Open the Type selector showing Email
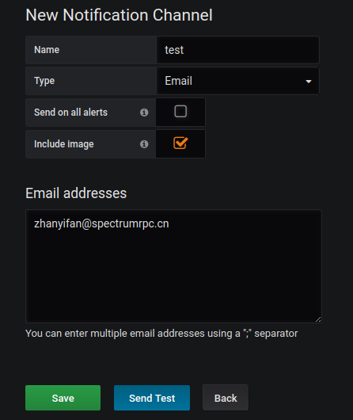 238,81
